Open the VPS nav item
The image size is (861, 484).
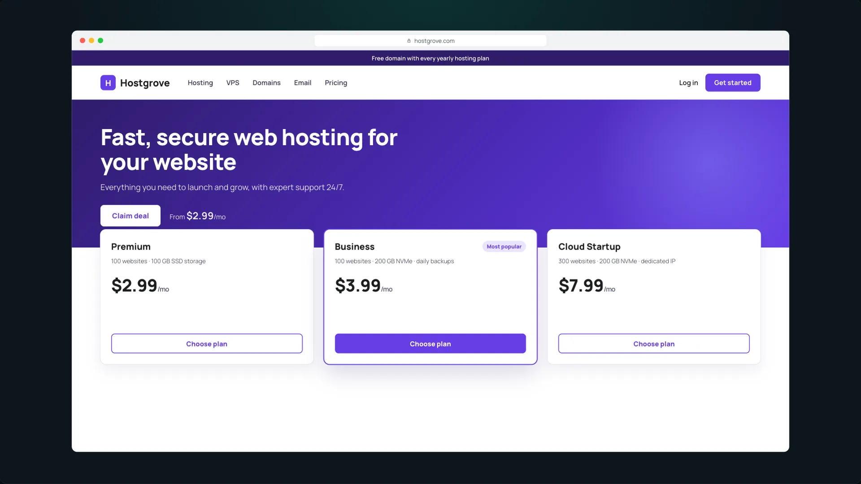point(233,83)
